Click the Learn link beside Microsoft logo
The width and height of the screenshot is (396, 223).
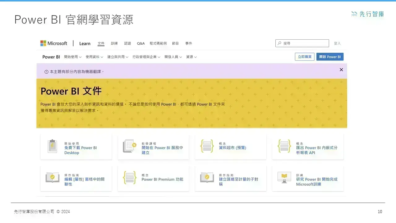tap(85, 43)
